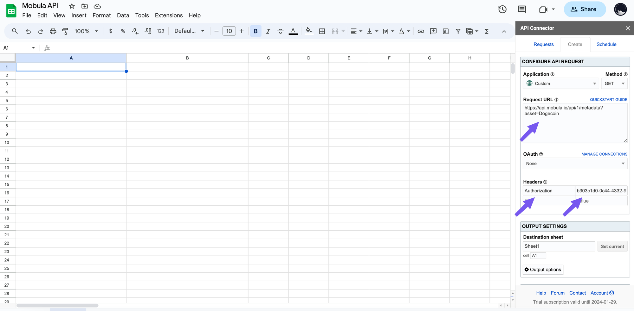The width and height of the screenshot is (634, 311).
Task: Open the text color picker
Action: coord(293,31)
